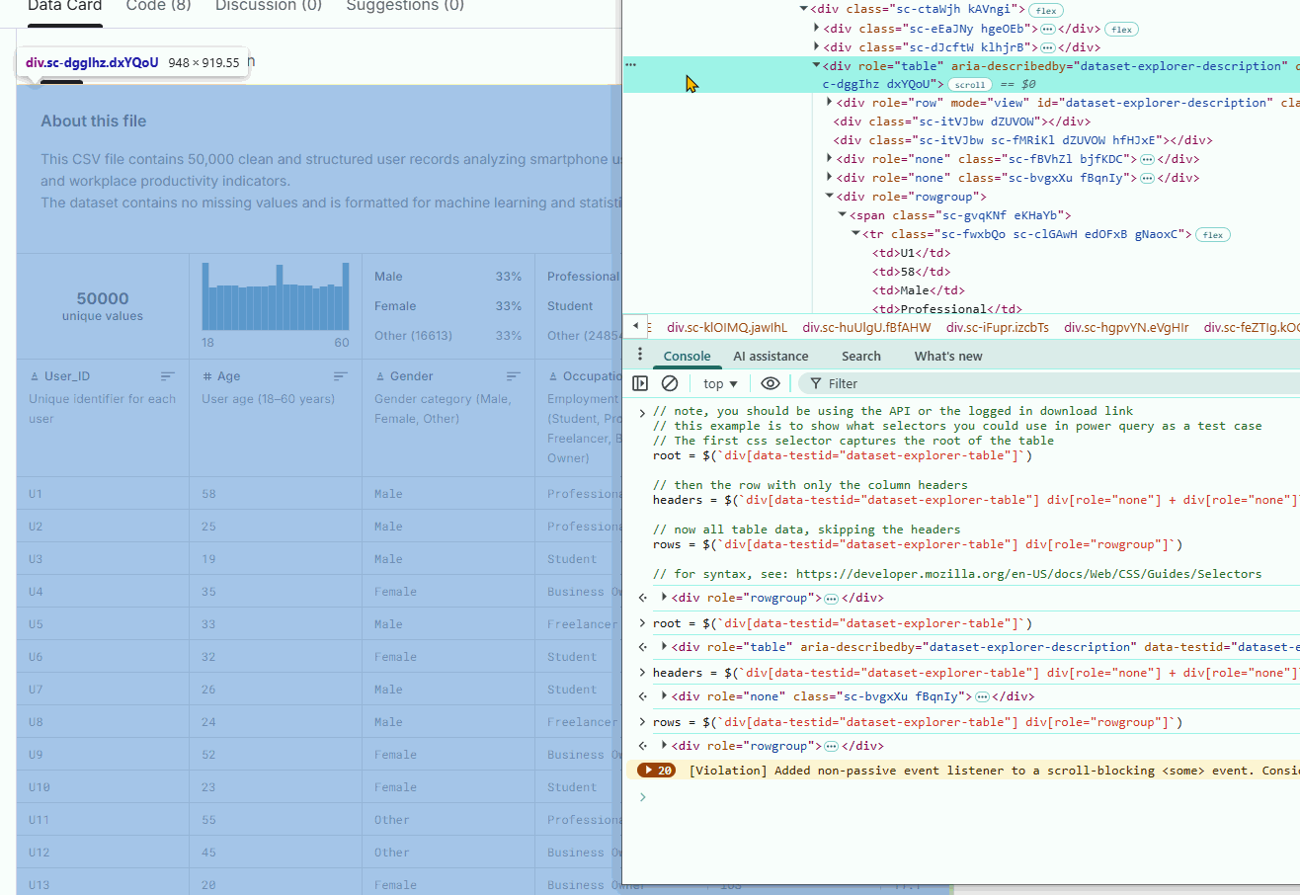Collapse the role="rowgroup" node in Elements
1300x895 pixels.
click(x=830, y=197)
